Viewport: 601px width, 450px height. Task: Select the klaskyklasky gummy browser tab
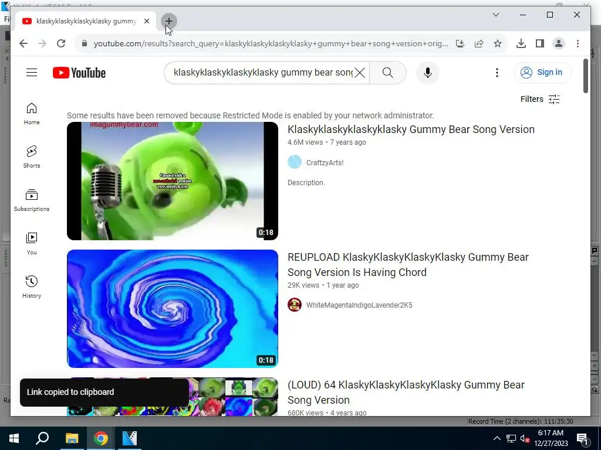click(85, 22)
